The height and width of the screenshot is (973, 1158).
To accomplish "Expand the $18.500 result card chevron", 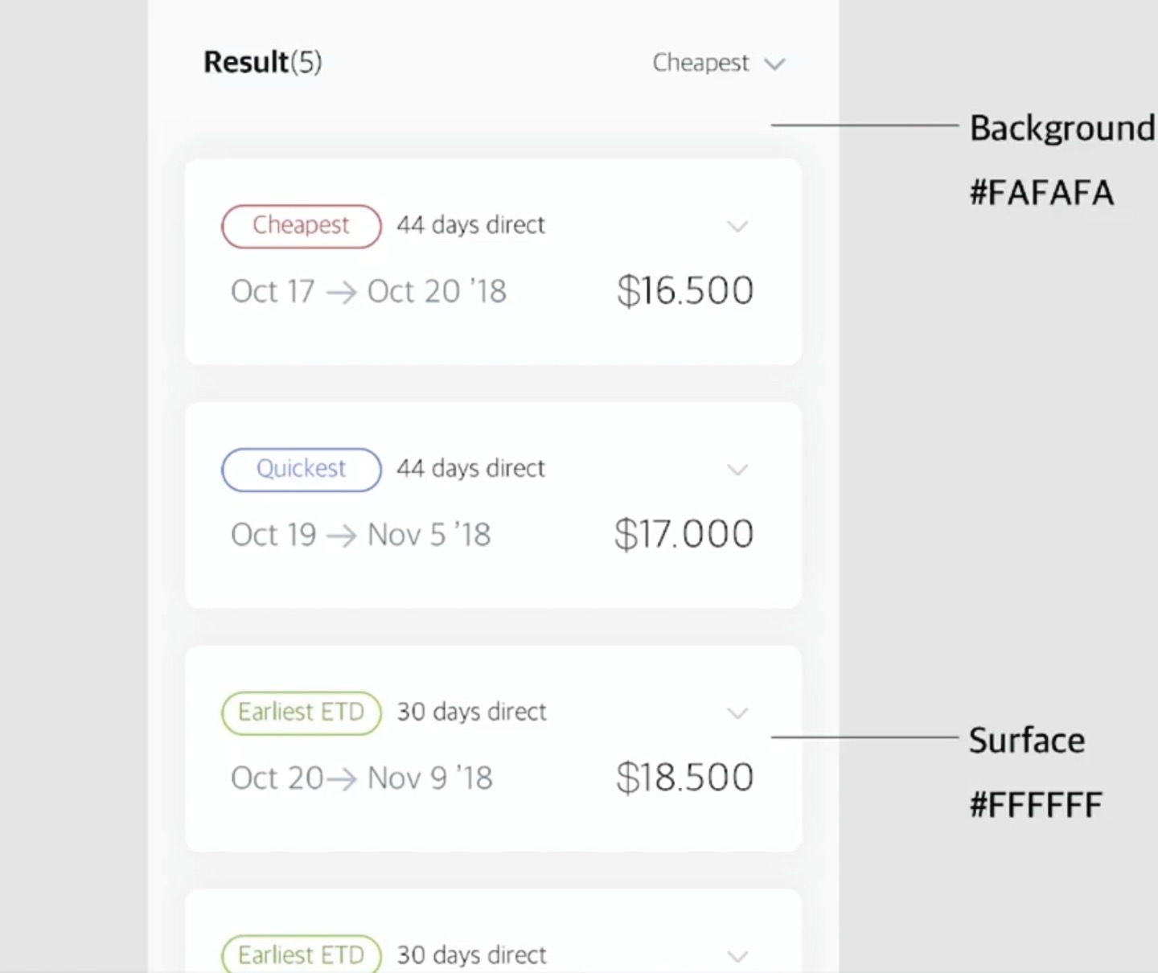I will tap(737, 713).
